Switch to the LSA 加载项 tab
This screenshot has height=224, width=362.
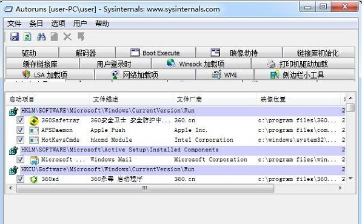(x=50, y=74)
